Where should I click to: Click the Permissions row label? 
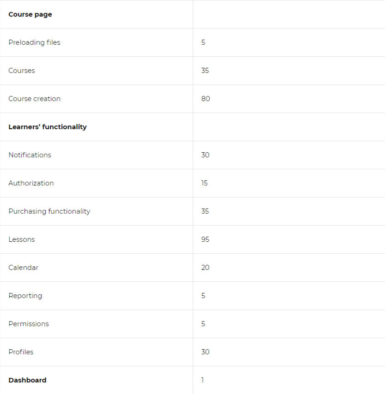[x=29, y=324]
